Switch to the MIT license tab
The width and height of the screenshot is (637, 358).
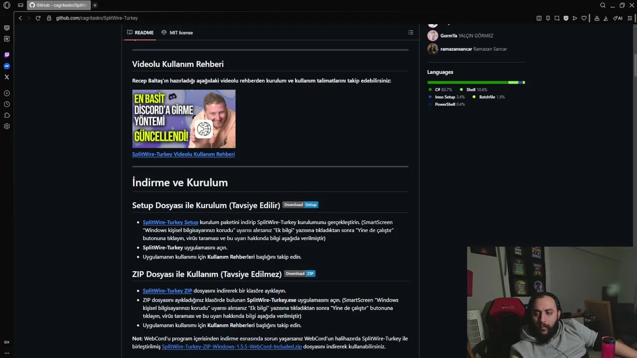tap(177, 32)
